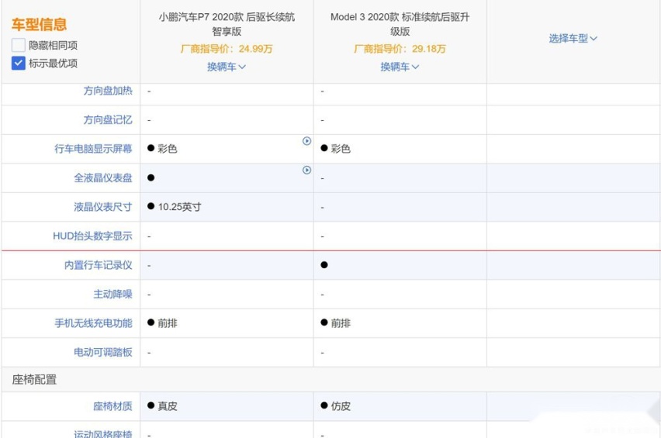The width and height of the screenshot is (661, 438).
Task: Click 手机无线充电功能 parameter link
Action: pos(93,323)
